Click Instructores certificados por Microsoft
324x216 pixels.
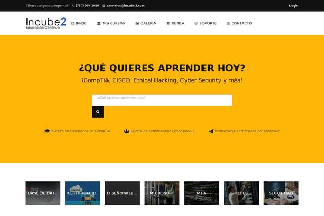pos(247,131)
